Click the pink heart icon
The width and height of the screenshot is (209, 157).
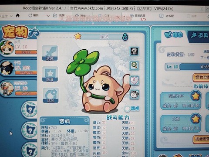[x=134, y=80]
